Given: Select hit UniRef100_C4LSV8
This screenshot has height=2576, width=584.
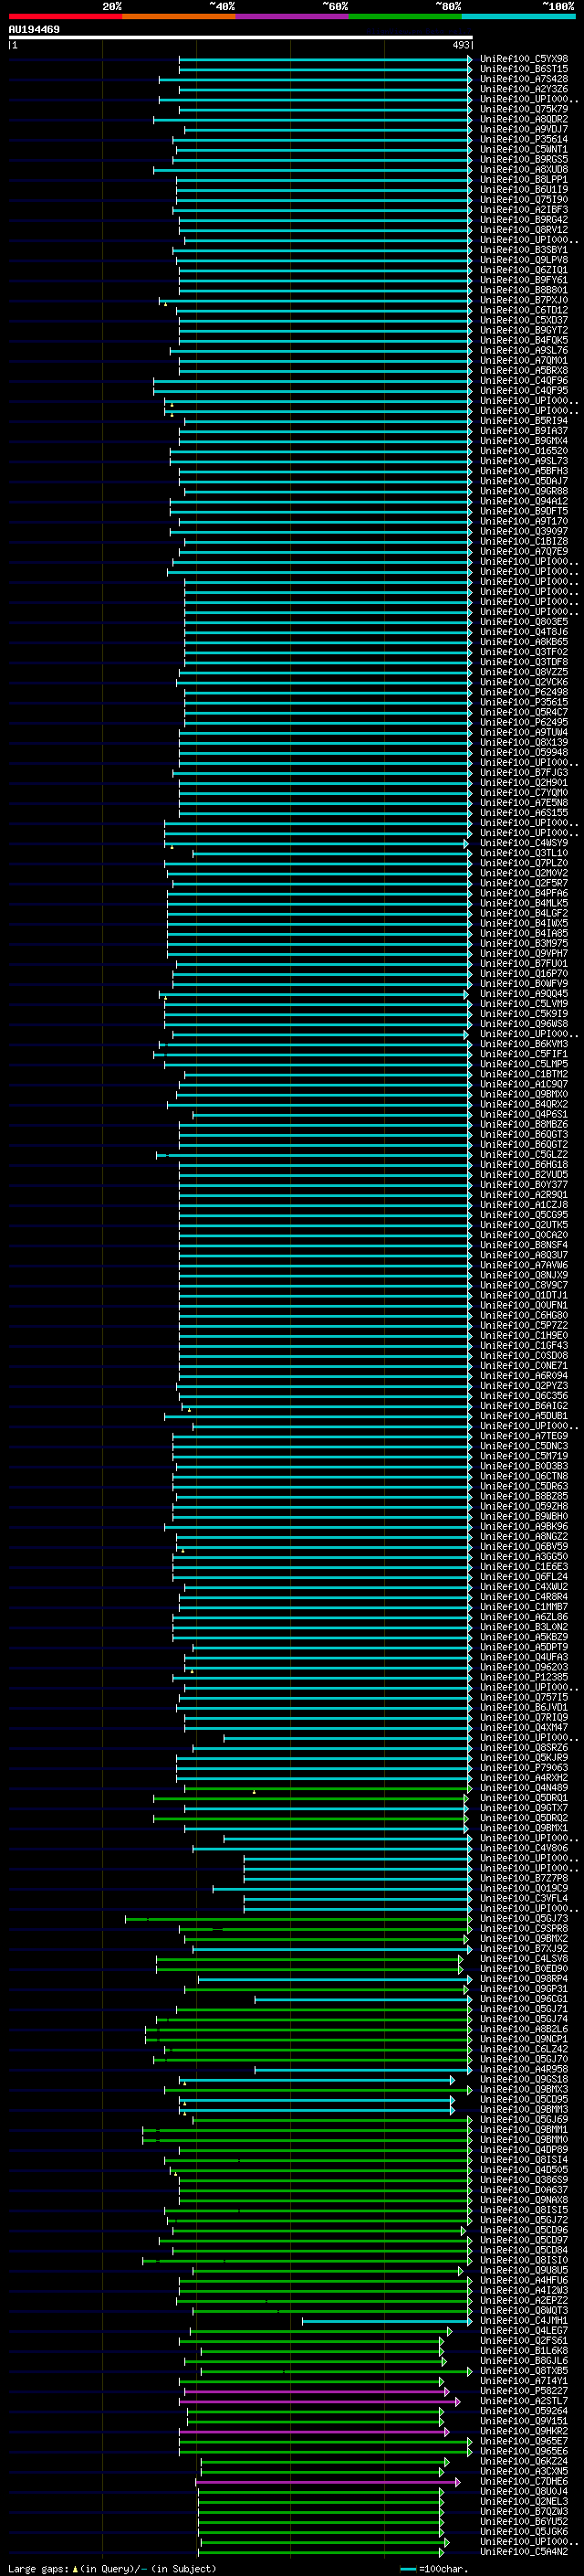Looking at the screenshot, I should click(x=524, y=1959).
